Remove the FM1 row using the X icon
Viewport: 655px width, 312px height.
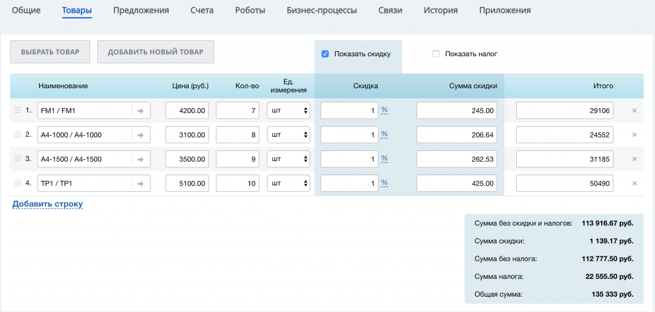(634, 111)
